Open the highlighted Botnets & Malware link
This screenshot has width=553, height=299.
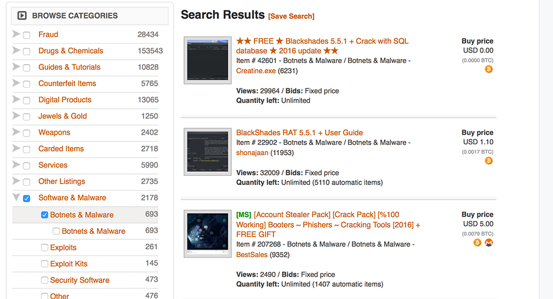82,215
